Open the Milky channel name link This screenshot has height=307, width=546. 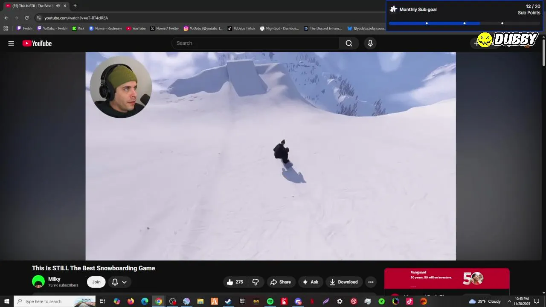click(x=54, y=279)
